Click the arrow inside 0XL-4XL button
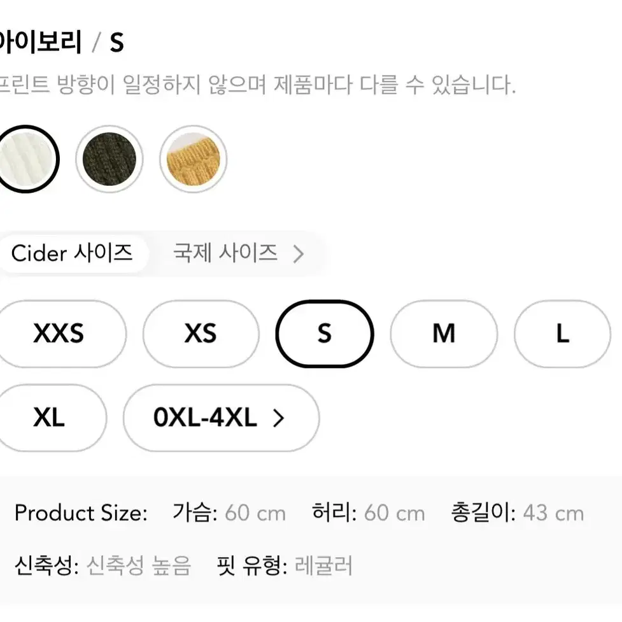Image resolution: width=622 pixels, height=622 pixels. [x=278, y=418]
